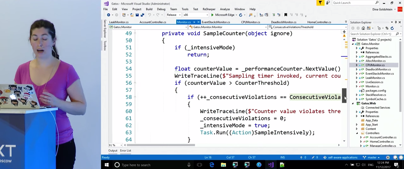Select LeakMonitor.cs in Solution Explorer
The image size is (404, 169).
375,78
